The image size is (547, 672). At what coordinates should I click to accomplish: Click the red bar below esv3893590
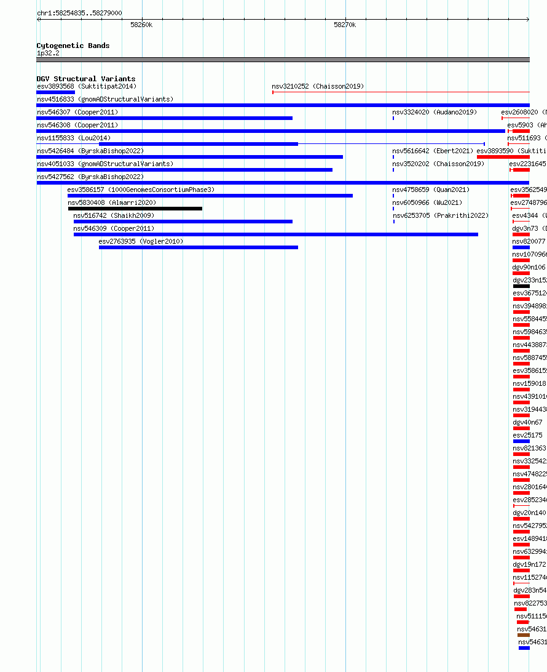pos(503,157)
